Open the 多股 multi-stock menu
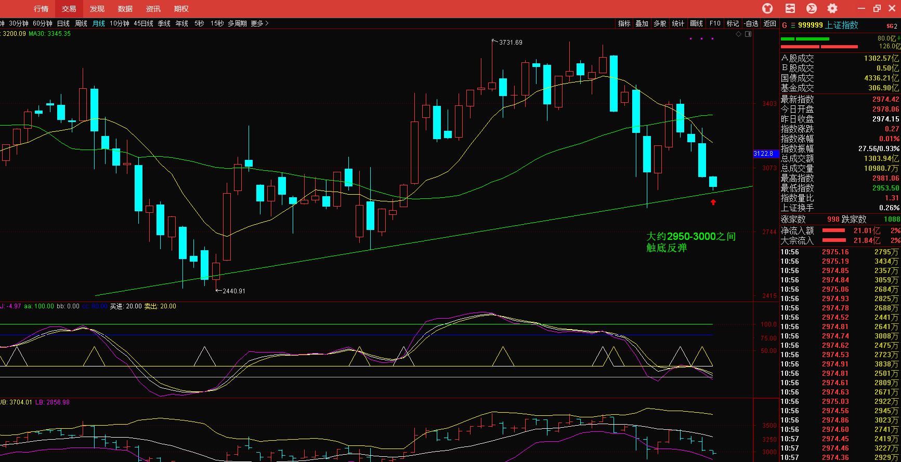The height and width of the screenshot is (462, 901). click(660, 23)
